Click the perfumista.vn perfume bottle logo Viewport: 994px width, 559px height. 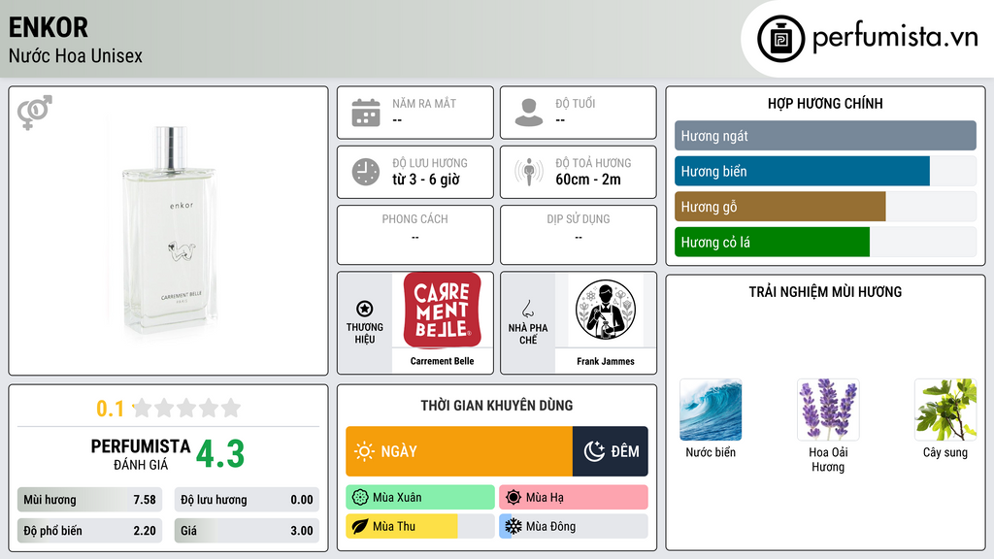[780, 39]
